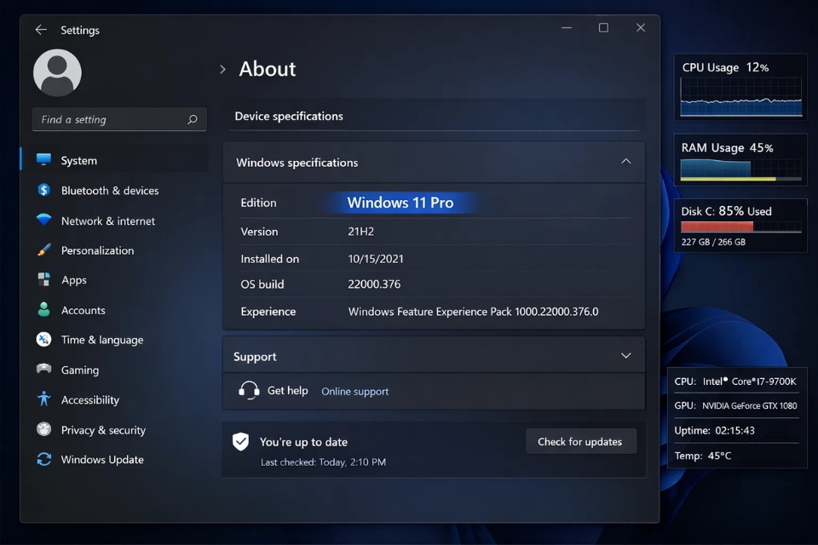Click the user account profile picture

(x=56, y=72)
